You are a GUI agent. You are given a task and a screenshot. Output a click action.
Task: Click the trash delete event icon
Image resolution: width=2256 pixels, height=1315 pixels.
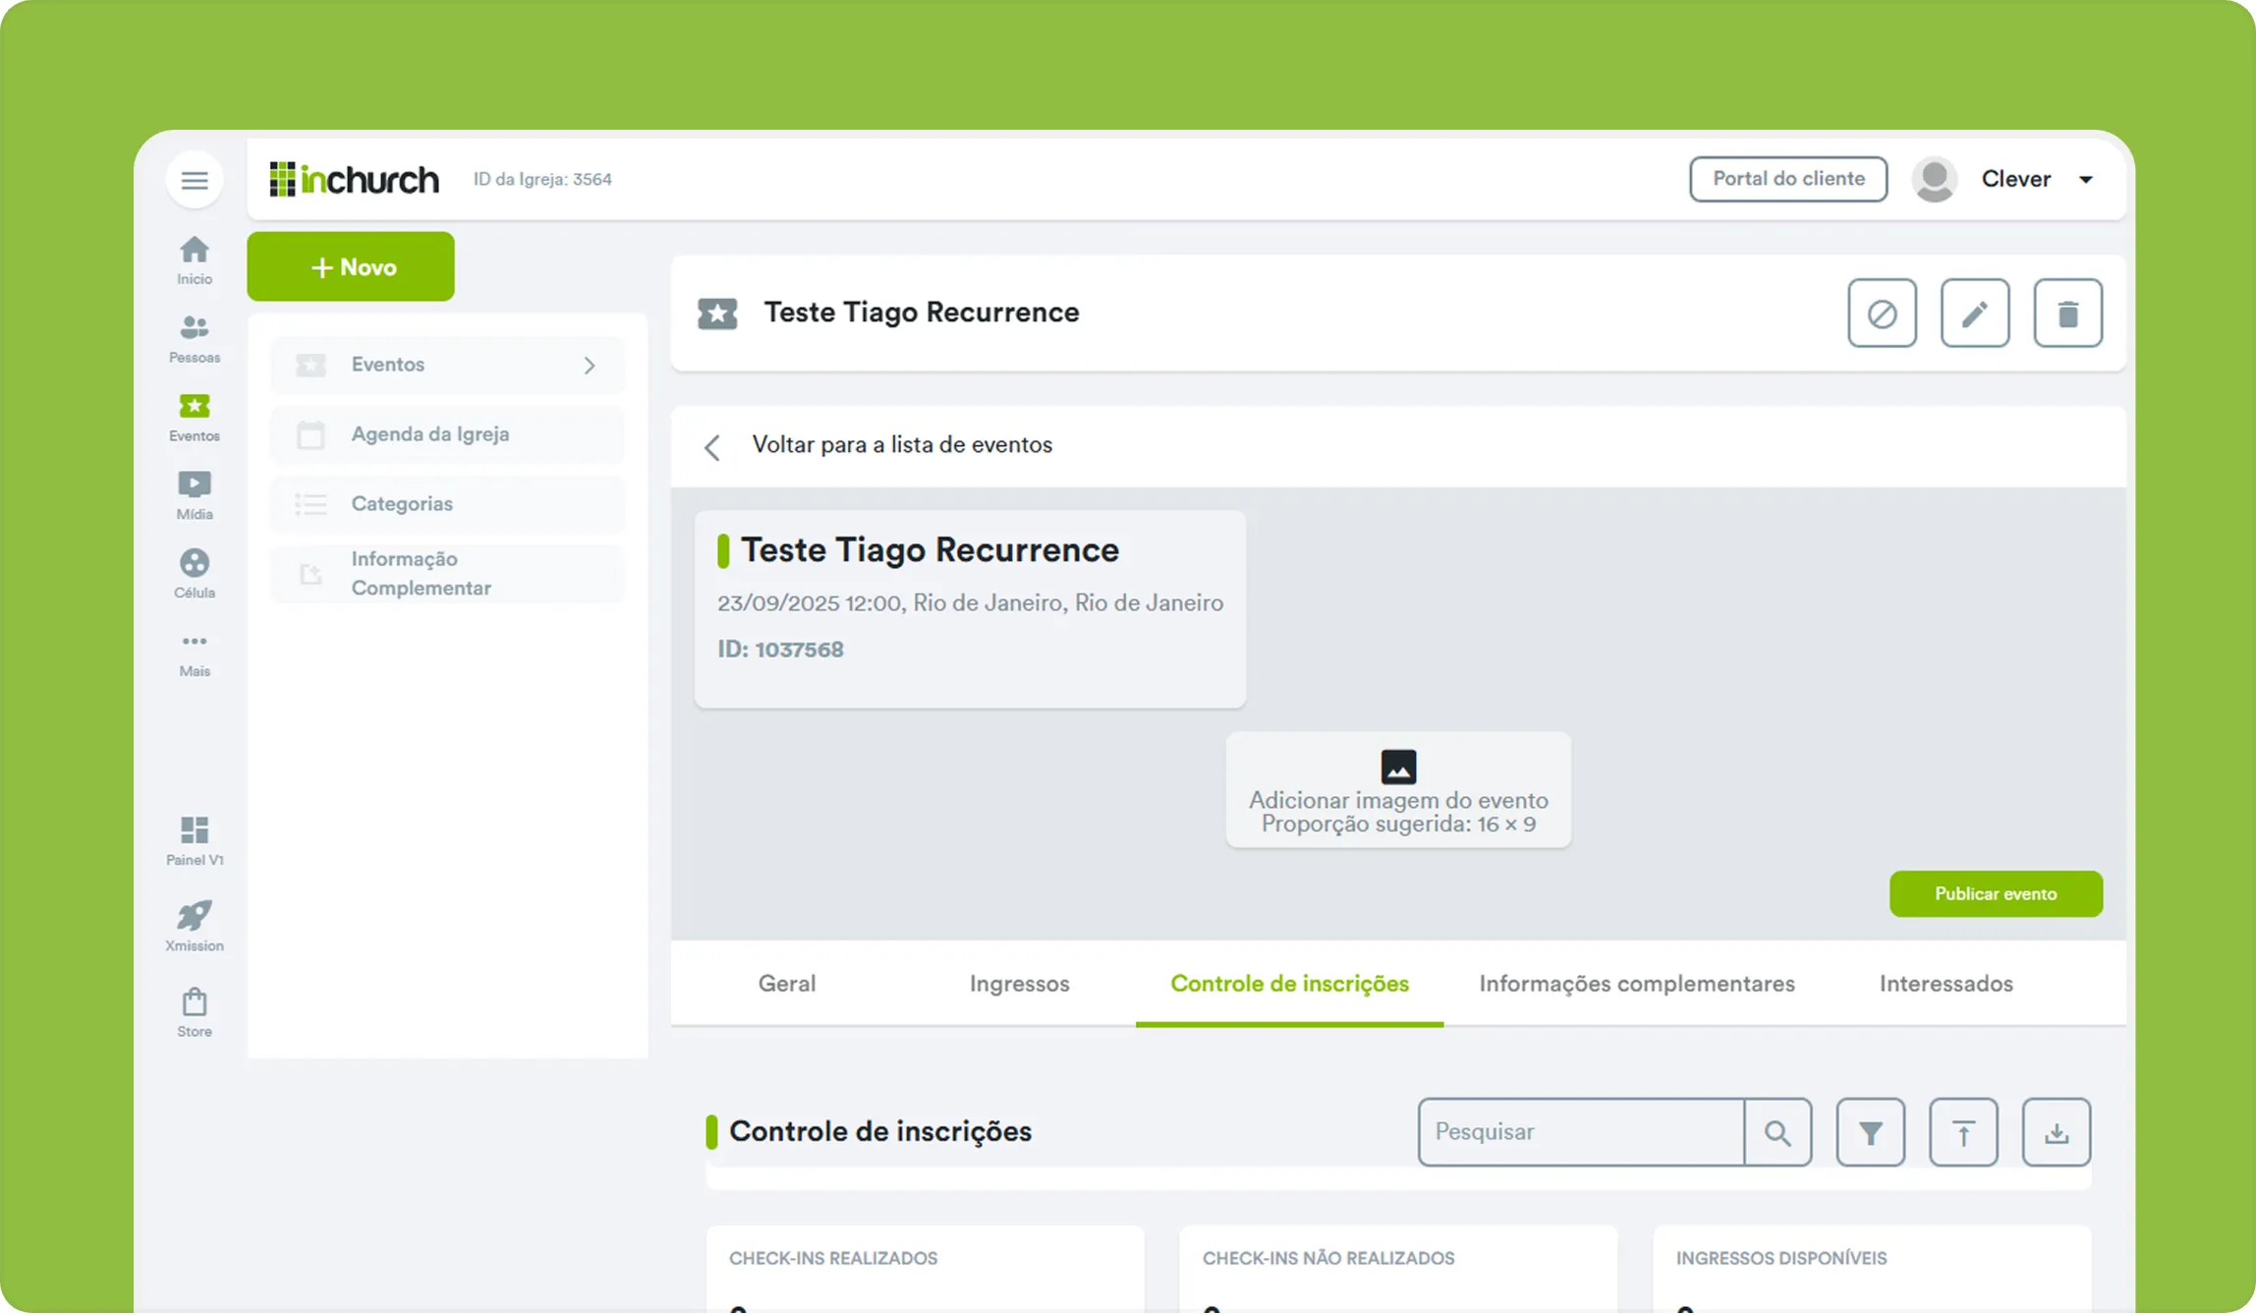click(2068, 314)
